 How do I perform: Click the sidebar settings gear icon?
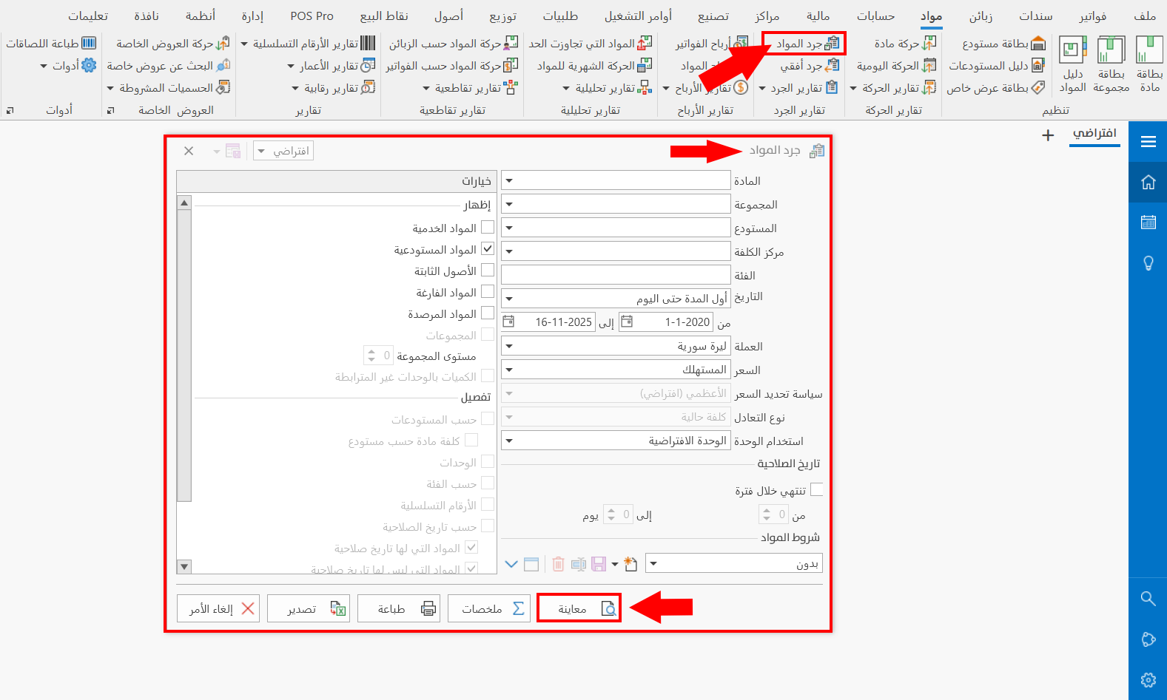[x=1148, y=679]
